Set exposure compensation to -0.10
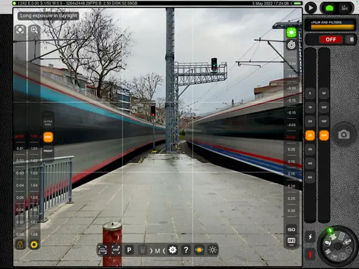Image resolution: width=359 pixels, height=269 pixels. 291,113
